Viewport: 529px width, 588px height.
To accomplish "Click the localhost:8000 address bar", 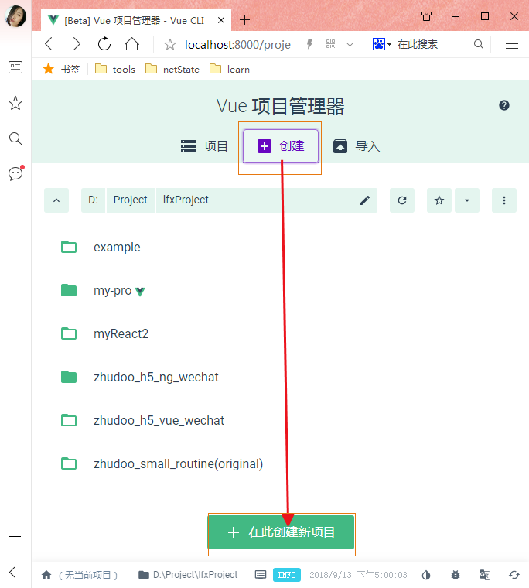I will [237, 45].
